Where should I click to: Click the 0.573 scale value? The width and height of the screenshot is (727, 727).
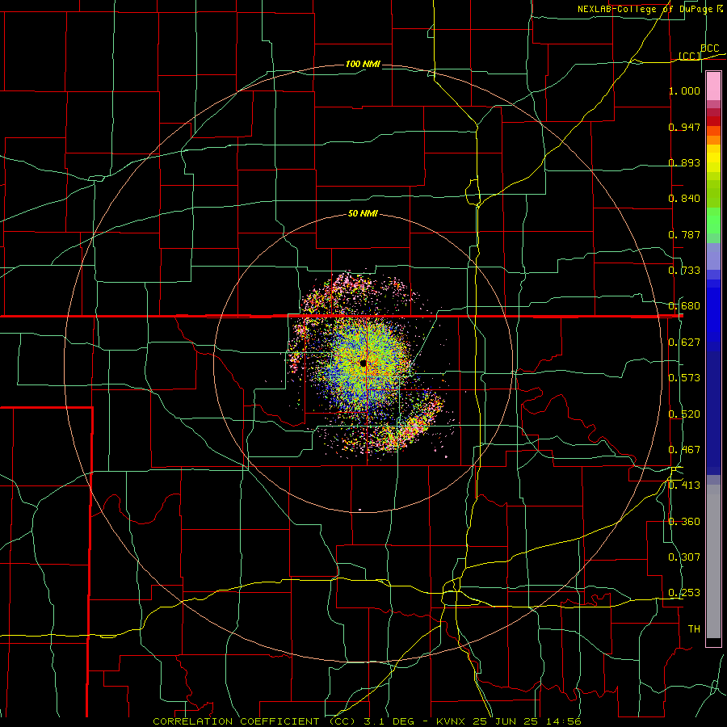pyautogui.click(x=684, y=378)
